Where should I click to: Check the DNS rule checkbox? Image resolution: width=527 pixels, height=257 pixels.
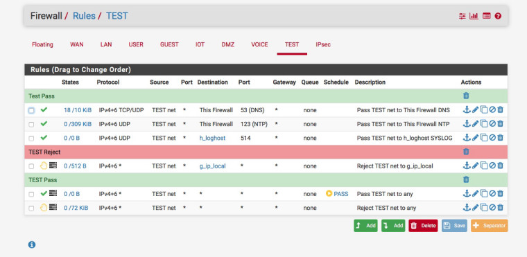click(x=31, y=110)
